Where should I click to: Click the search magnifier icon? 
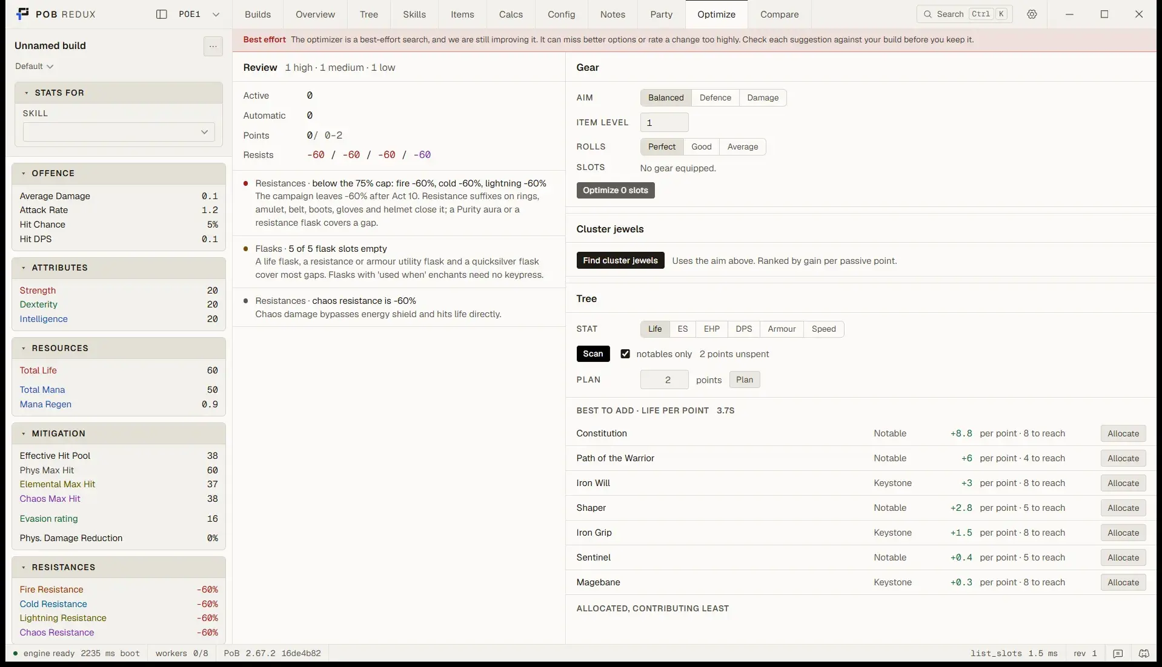927,14
